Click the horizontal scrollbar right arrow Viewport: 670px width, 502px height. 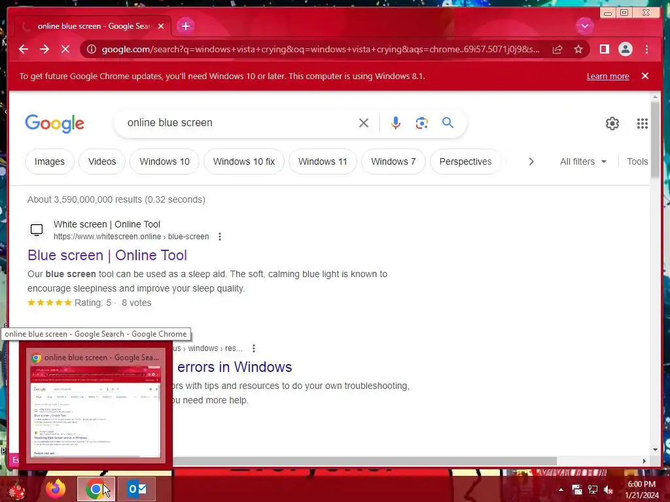pos(644,461)
